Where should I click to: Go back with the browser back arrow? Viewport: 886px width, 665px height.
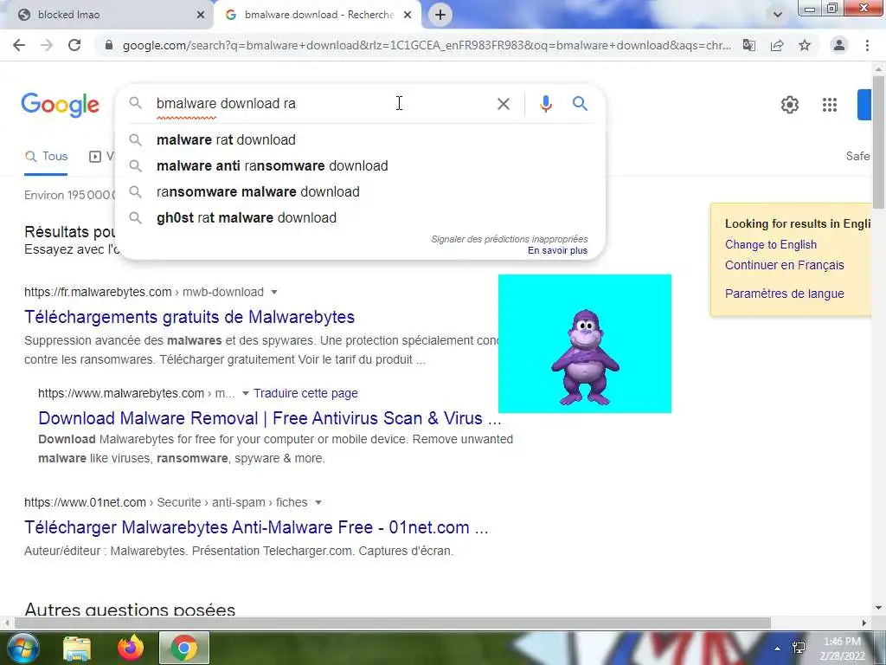point(19,45)
